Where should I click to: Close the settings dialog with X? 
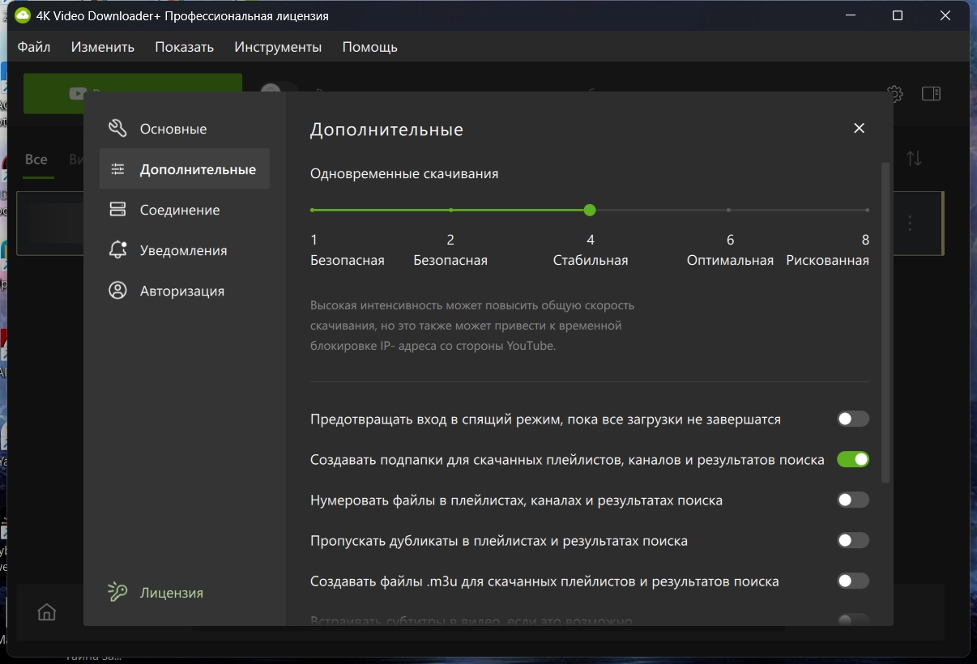coord(860,128)
